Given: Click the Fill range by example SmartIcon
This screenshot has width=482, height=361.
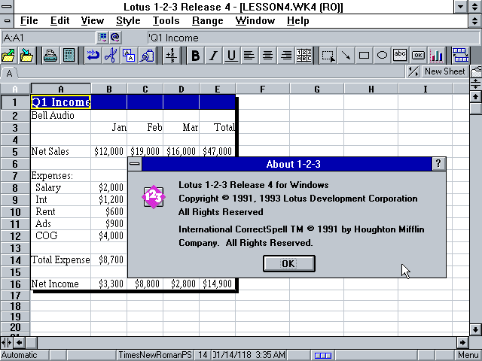Looking at the screenshot, I should point(304,56).
